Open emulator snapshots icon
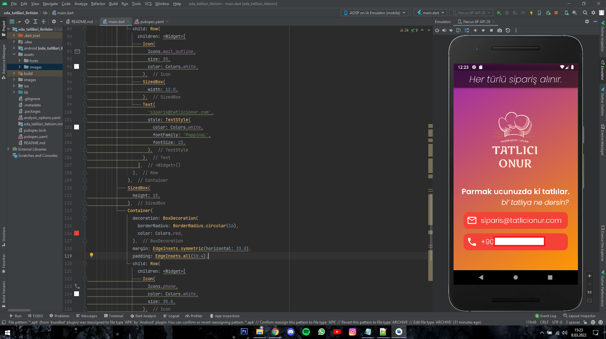Viewport: 606px width, 339px height. coord(508,30)
